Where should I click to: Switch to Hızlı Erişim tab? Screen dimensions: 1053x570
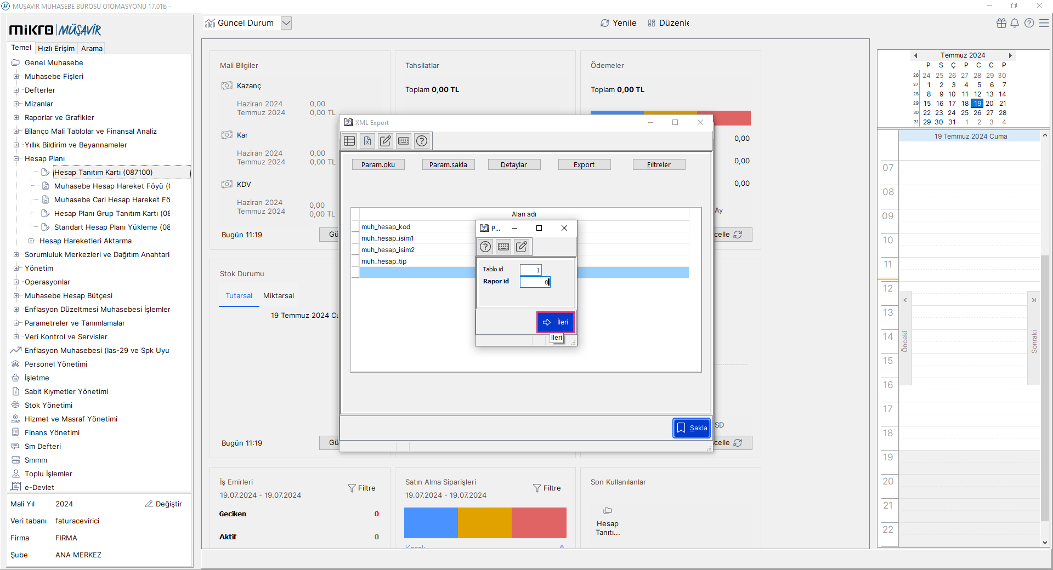(x=56, y=48)
